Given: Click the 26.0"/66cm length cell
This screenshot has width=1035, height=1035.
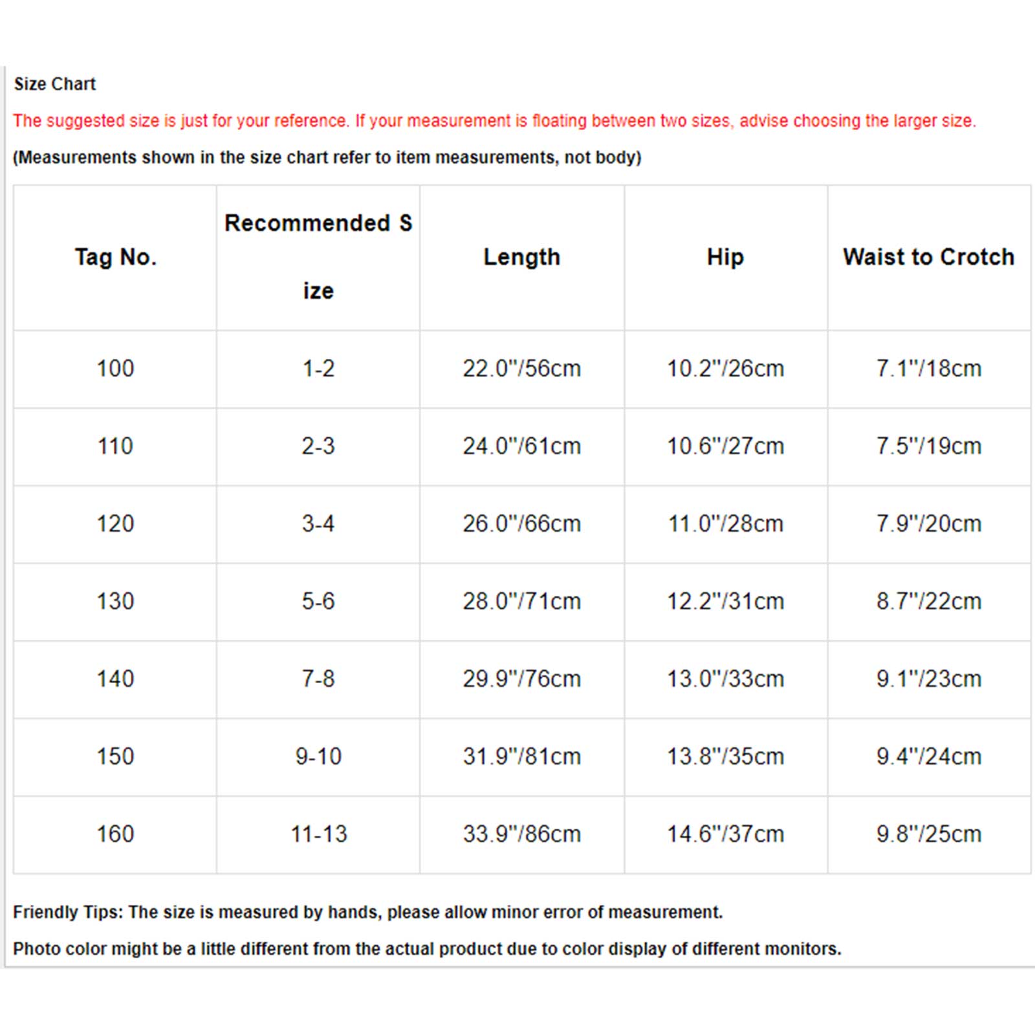Looking at the screenshot, I should point(522,524).
